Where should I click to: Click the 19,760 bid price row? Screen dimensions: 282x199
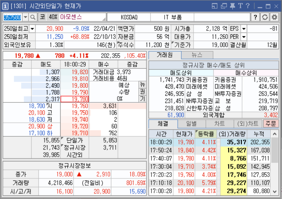pos(75,106)
